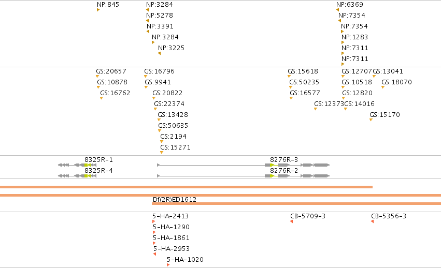Select the GS:12820 insertion label
The height and width of the screenshot is (268, 441).
[x=357, y=93]
